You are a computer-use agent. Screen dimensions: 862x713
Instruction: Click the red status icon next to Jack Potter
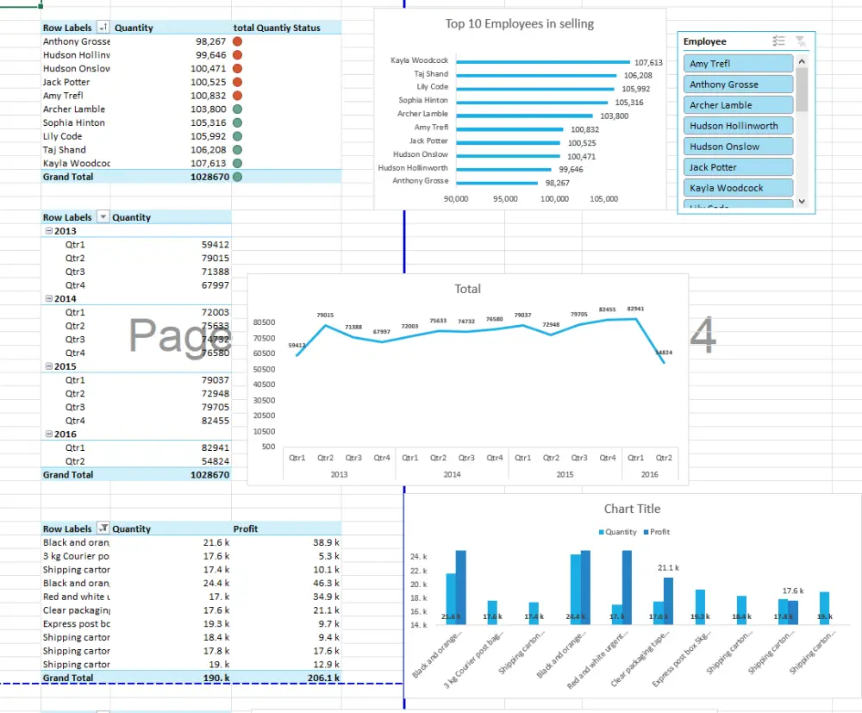238,81
